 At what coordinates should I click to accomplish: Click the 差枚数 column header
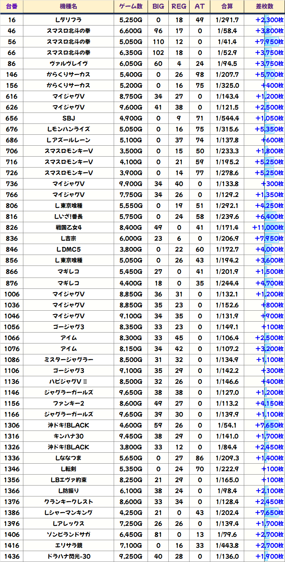(x=265, y=7)
